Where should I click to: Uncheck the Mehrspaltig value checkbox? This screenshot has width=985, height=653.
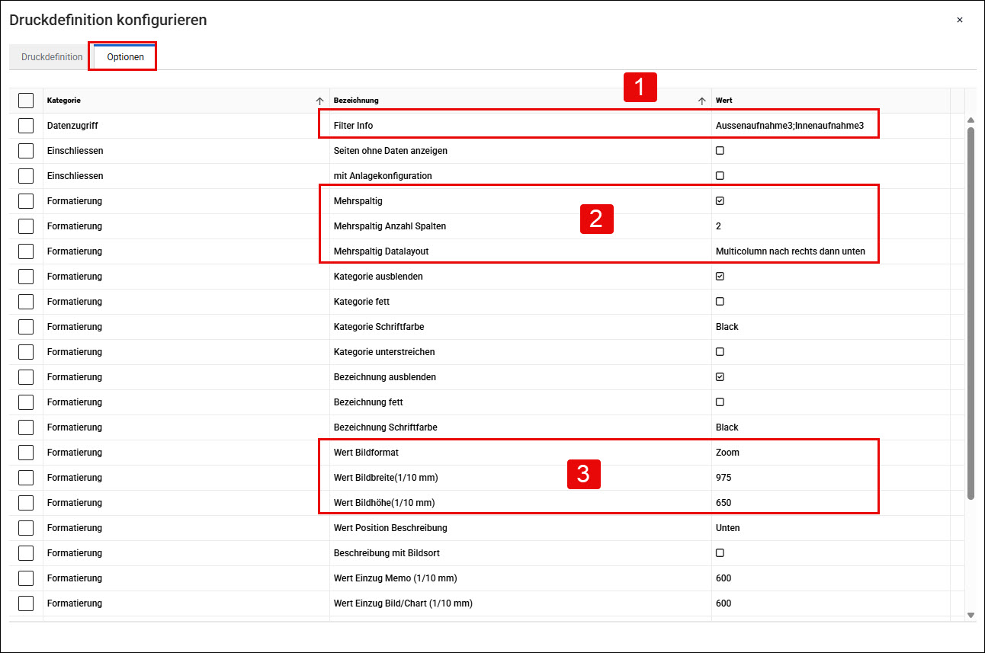(x=720, y=201)
